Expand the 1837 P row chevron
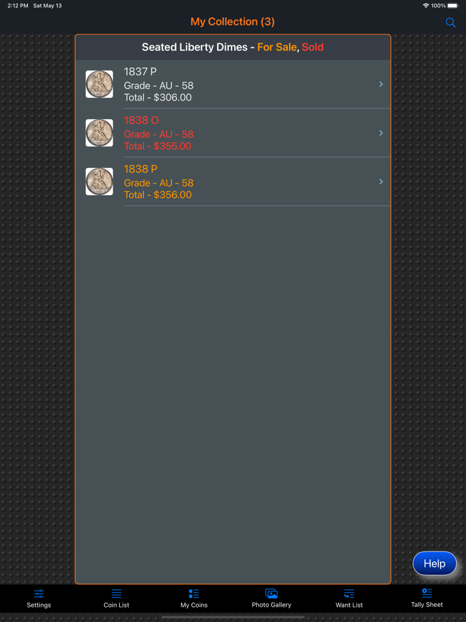The image size is (466, 622). click(x=381, y=84)
